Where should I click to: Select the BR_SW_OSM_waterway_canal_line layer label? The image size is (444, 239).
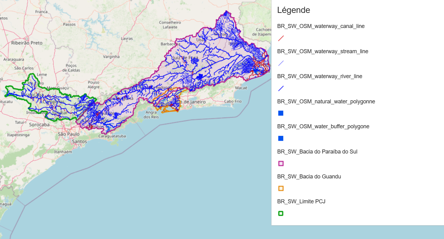pyautogui.click(x=321, y=26)
